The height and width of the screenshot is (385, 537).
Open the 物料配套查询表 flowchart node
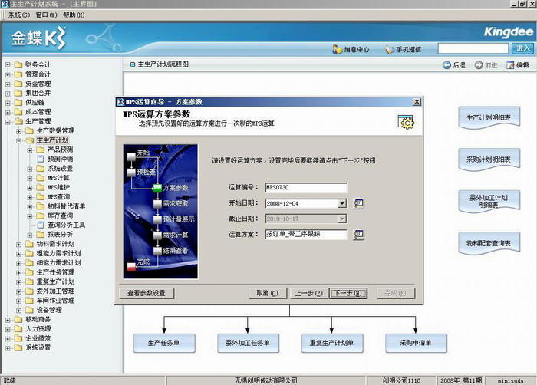pyautogui.click(x=489, y=243)
